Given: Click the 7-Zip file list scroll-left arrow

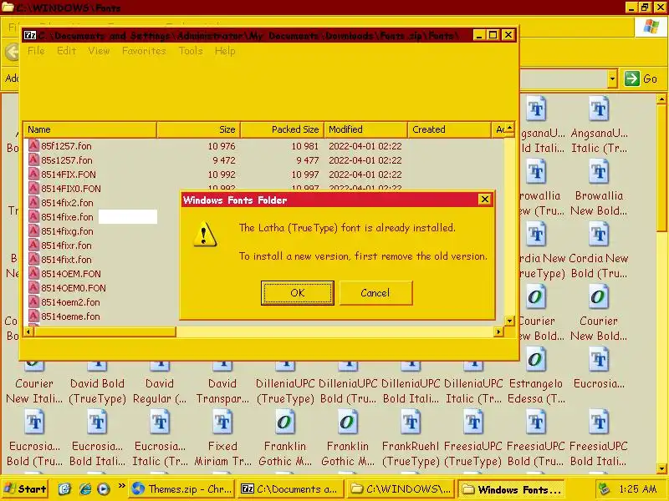Looking at the screenshot, I should [28, 331].
